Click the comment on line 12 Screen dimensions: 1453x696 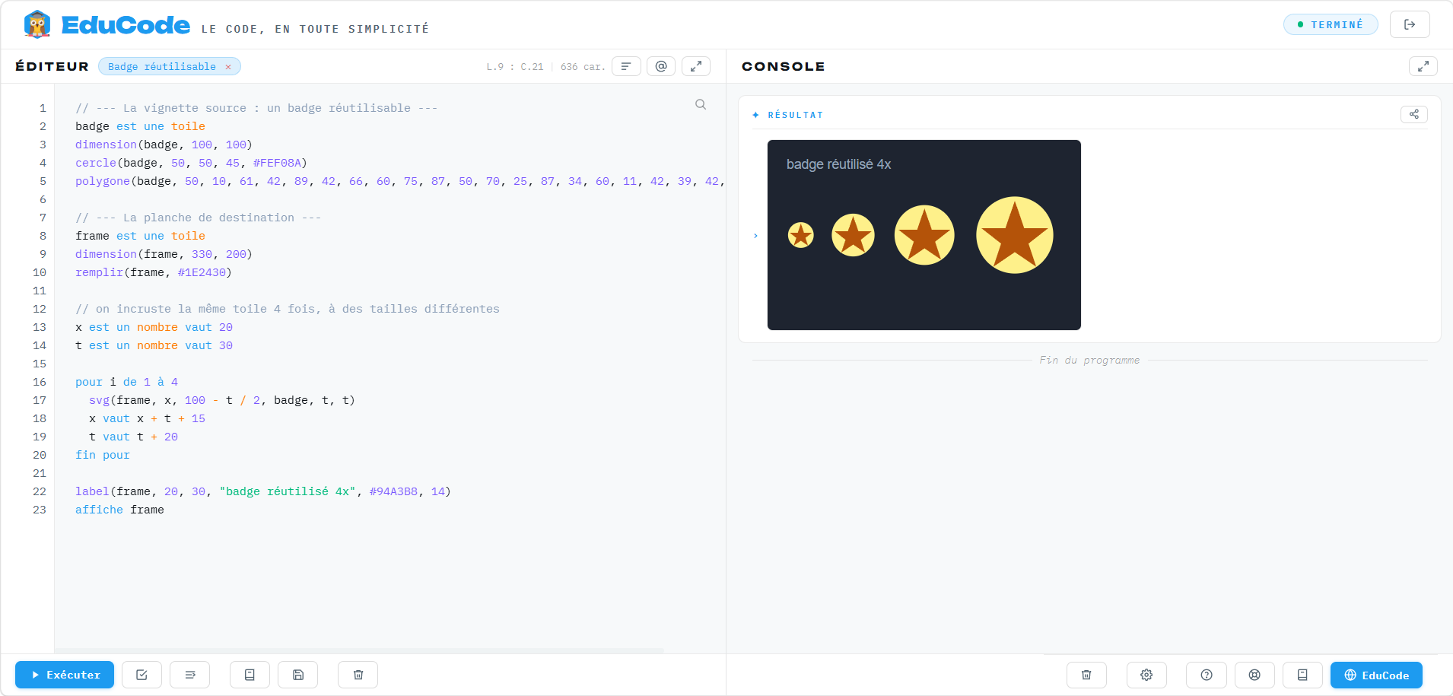[288, 309]
